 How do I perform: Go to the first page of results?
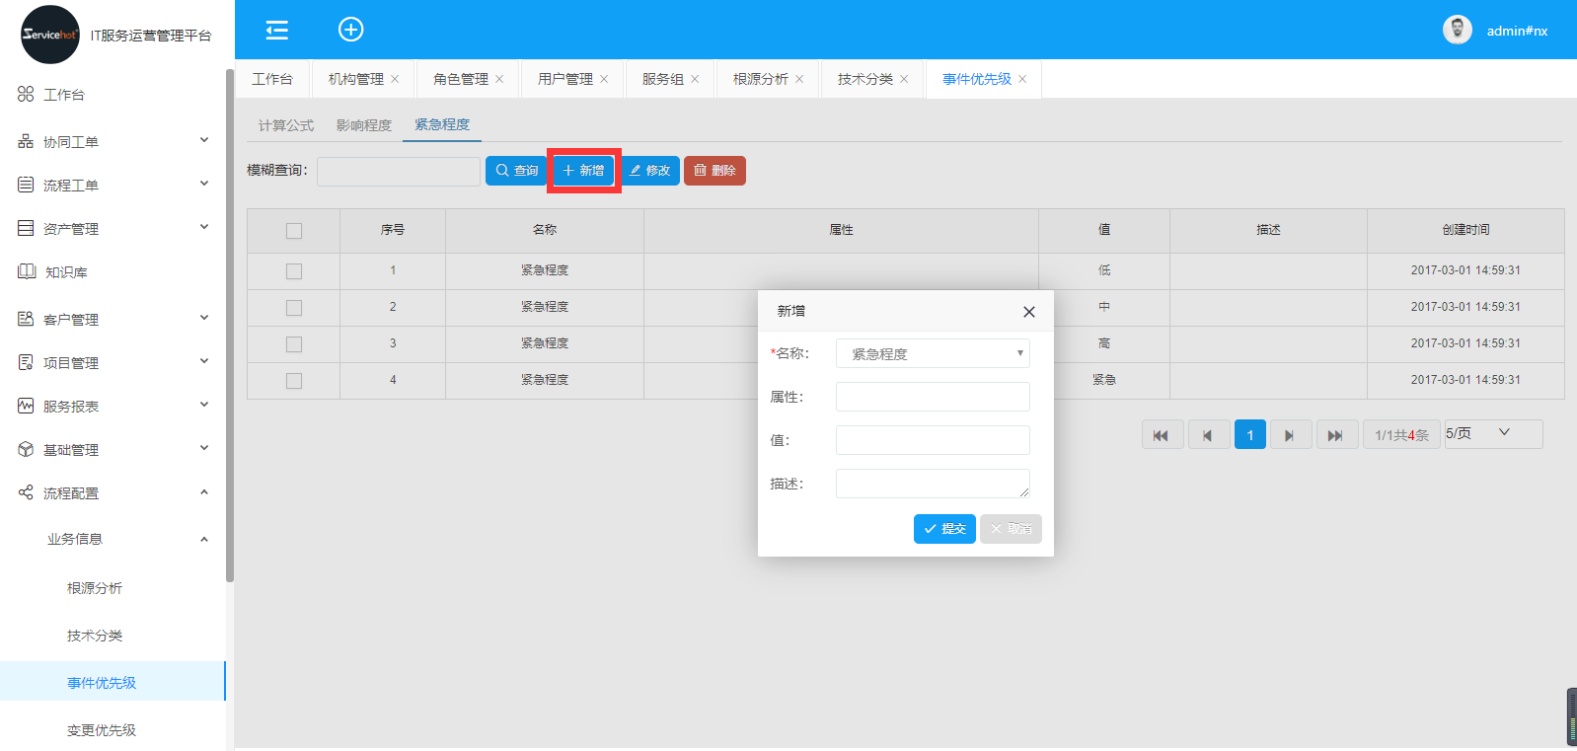coord(1162,435)
